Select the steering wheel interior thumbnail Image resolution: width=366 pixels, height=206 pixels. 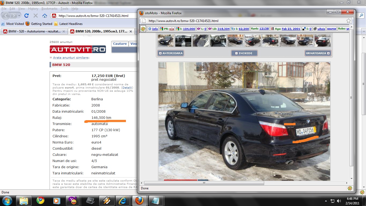click(218, 41)
